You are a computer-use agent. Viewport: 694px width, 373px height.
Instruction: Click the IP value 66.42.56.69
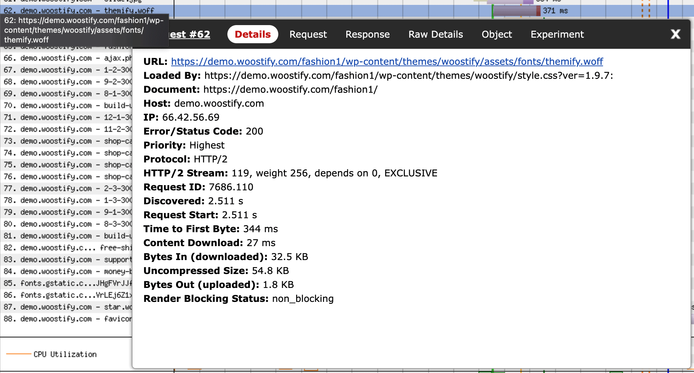[x=191, y=117]
